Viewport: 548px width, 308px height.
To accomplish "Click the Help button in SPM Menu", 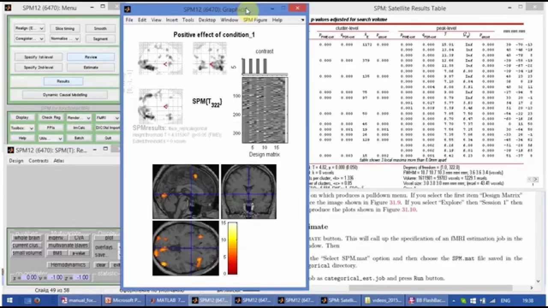I will pyautogui.click(x=22, y=138).
